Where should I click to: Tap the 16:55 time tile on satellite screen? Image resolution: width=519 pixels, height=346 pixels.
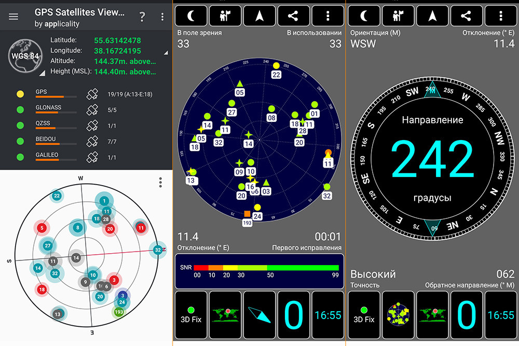coord(327,314)
